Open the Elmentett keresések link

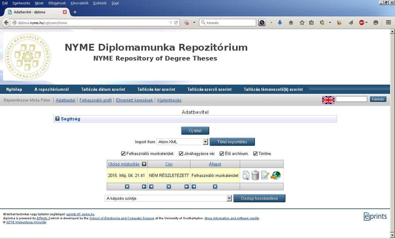click(134, 100)
